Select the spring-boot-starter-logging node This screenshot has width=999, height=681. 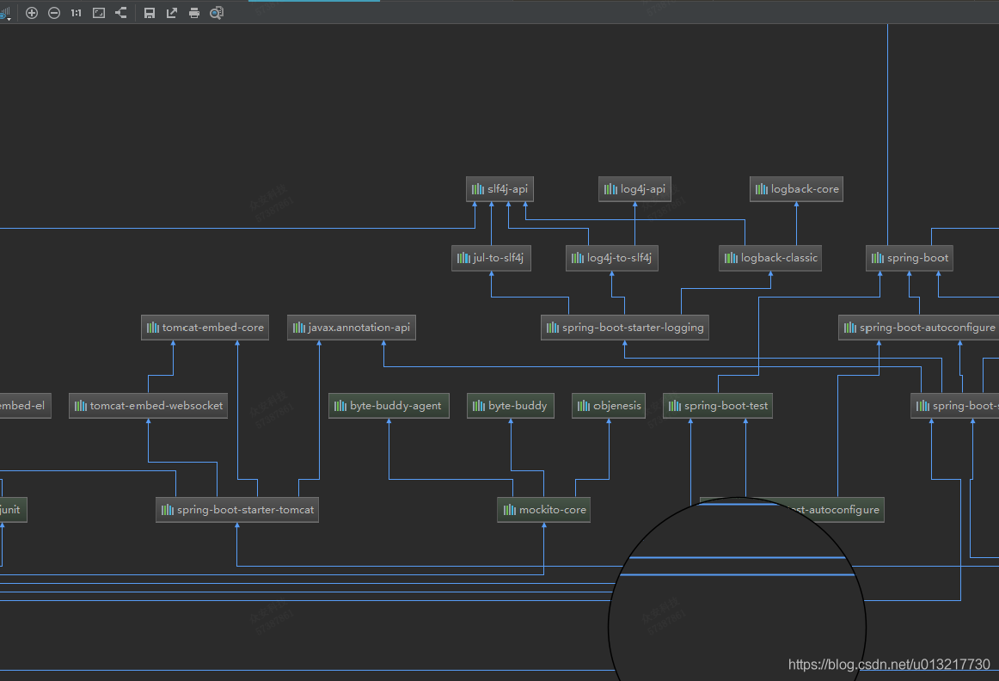point(625,328)
